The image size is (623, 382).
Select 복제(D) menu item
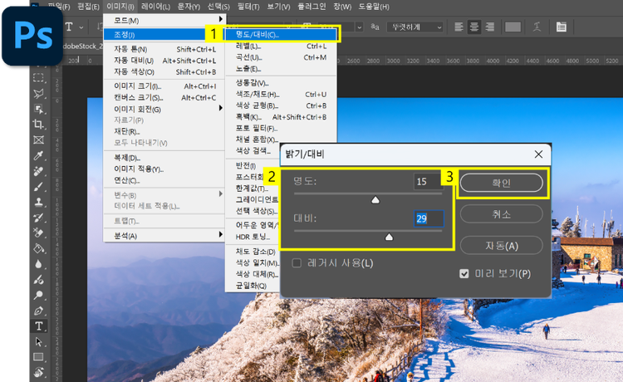164,157
